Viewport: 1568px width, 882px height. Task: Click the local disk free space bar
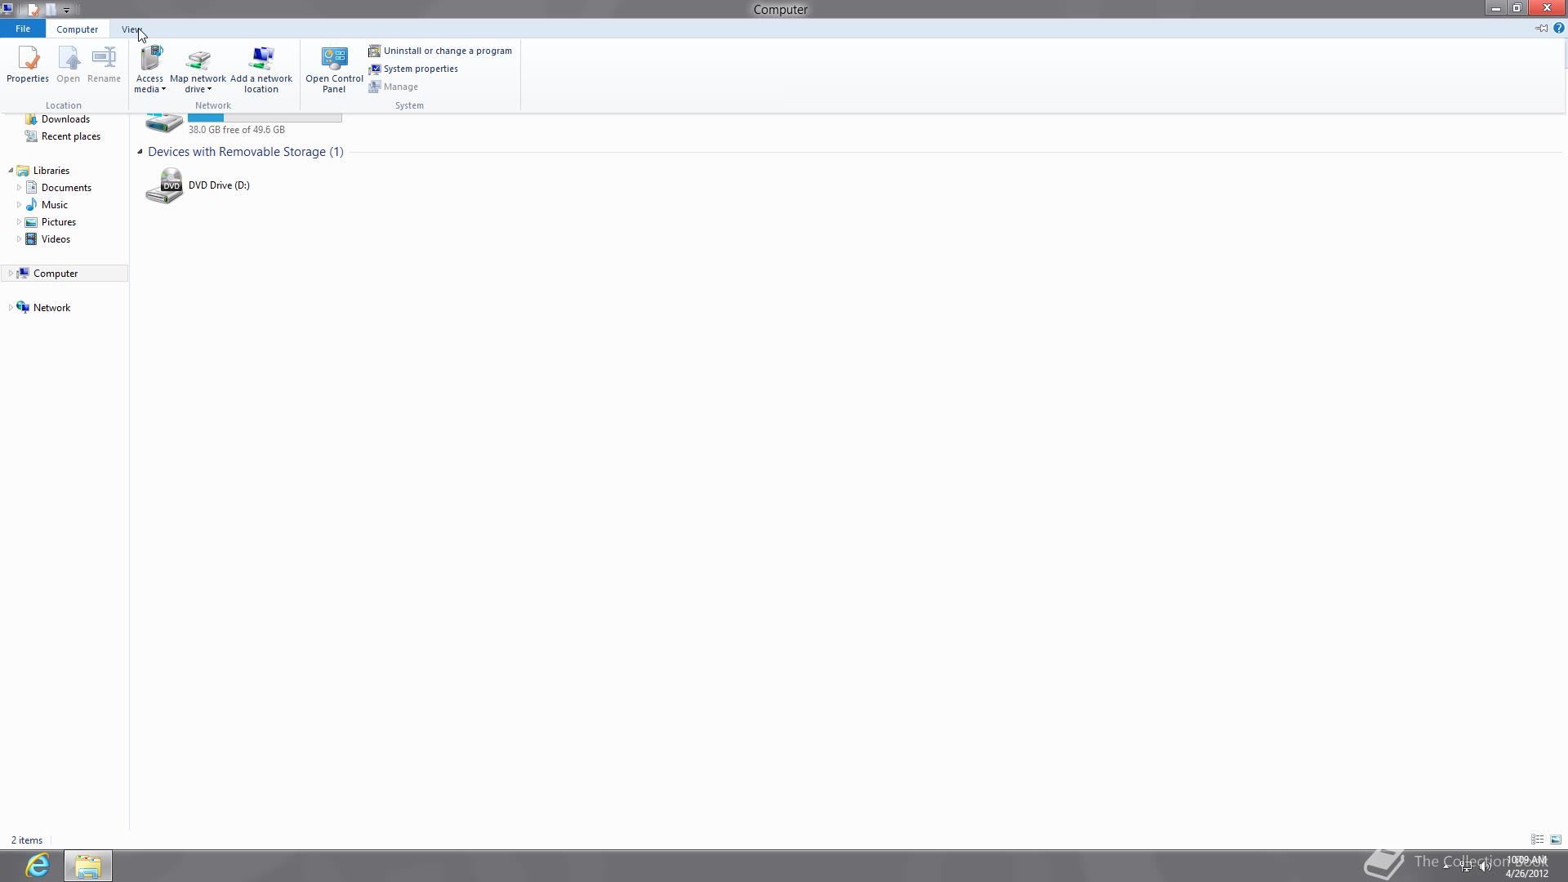[265, 118]
